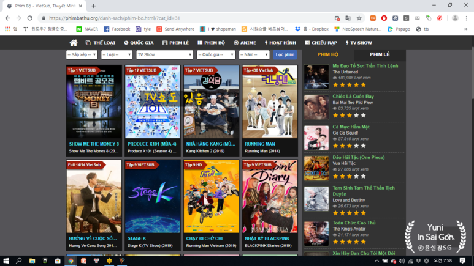Click the star rating under Go Go Squid!
474x266 pixels.
(x=349, y=146)
